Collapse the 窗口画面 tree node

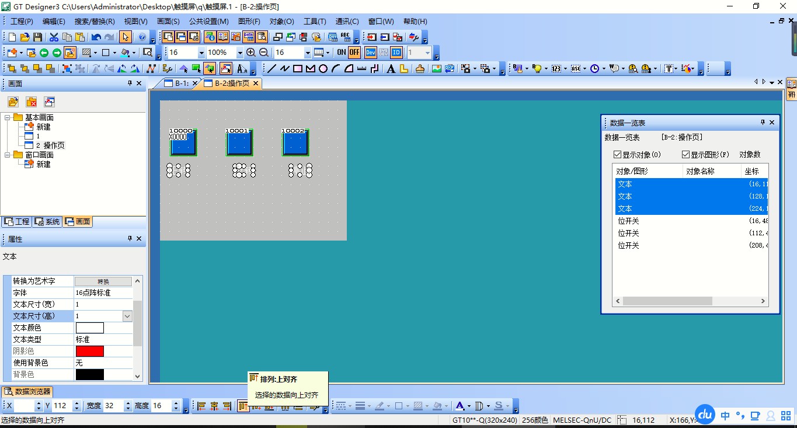(x=8, y=155)
